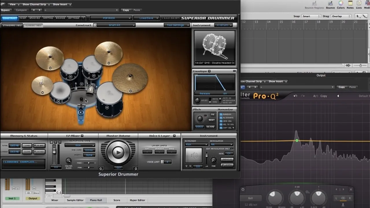Go to previous preset arrow

click(x=33, y=10)
